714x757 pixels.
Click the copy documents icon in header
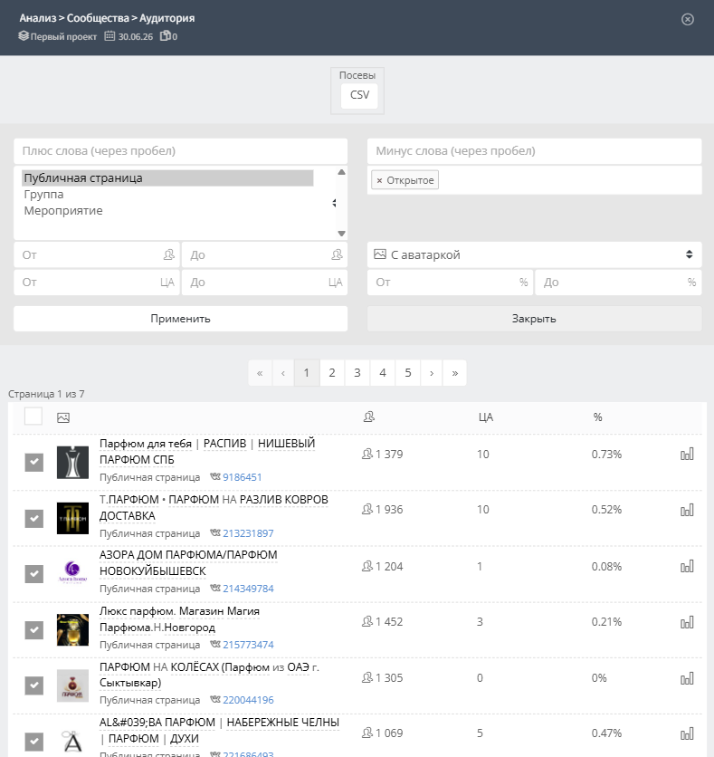166,35
